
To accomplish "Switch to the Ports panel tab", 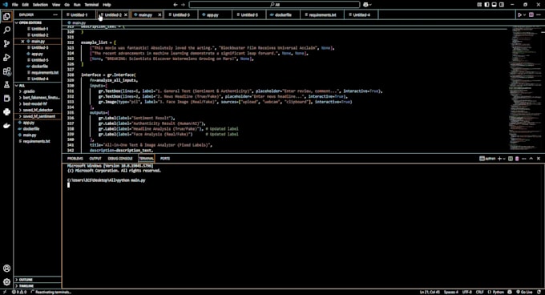I will point(165,159).
